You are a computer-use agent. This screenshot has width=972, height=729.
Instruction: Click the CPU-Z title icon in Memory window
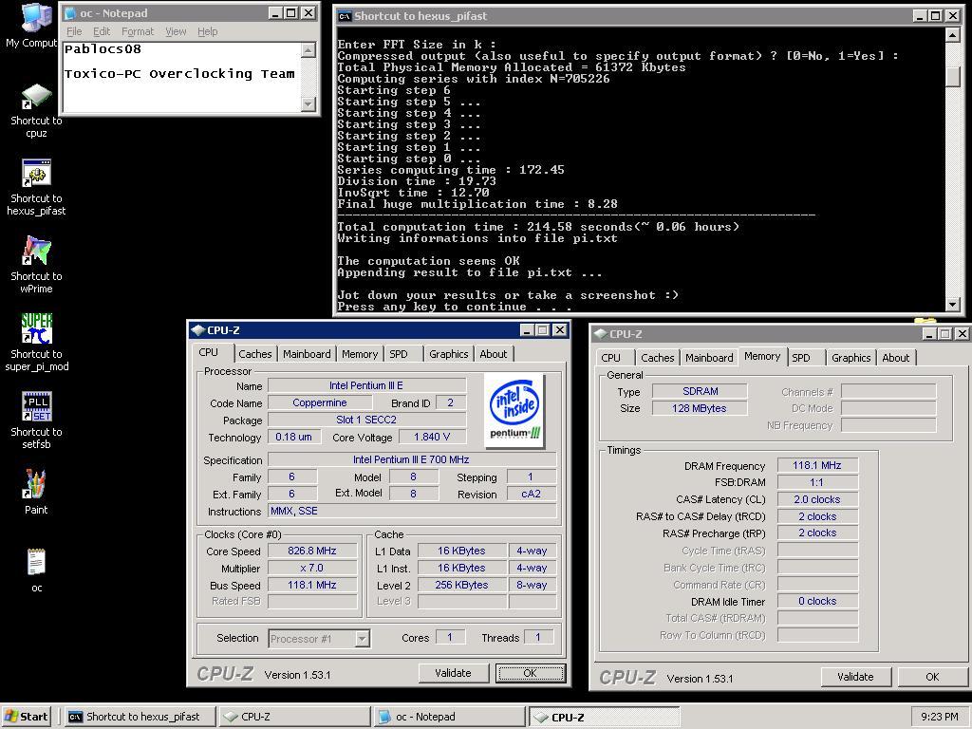coord(600,334)
